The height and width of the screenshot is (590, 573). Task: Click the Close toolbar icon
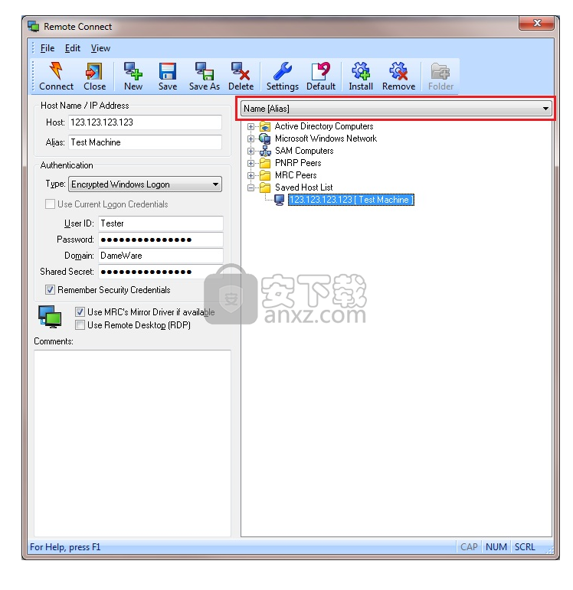[x=93, y=70]
